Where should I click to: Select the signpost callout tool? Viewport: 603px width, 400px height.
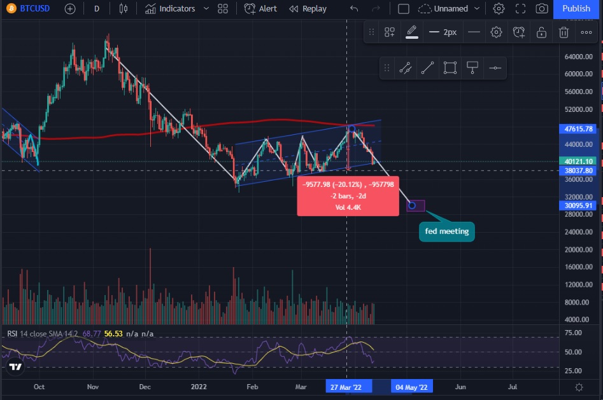tap(472, 68)
